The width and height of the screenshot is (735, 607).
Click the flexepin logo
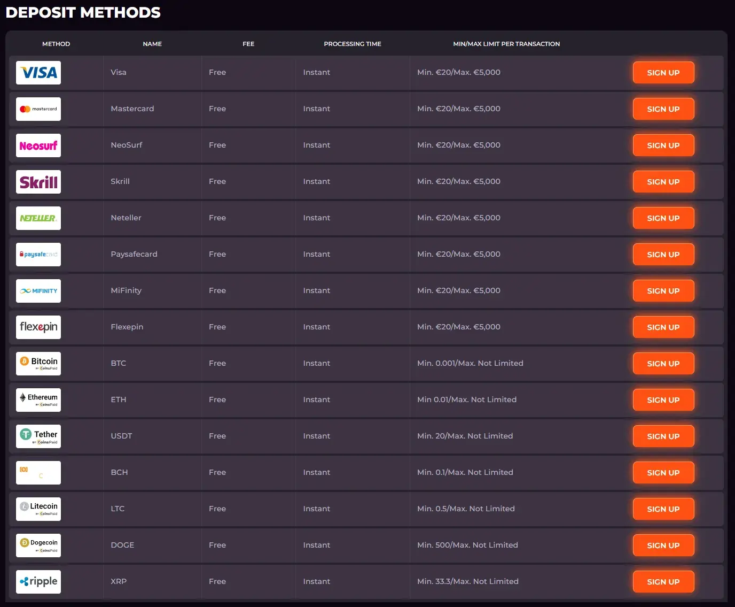(38, 327)
